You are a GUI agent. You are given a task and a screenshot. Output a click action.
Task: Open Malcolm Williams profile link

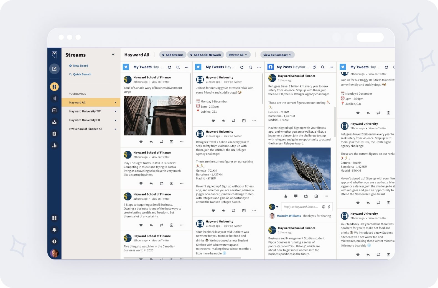pos(289,216)
